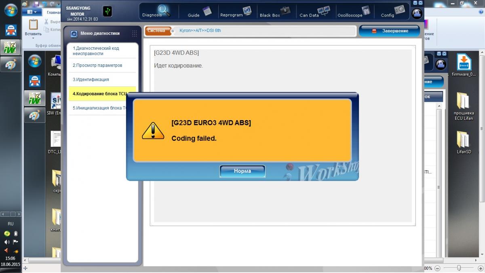Open the Black Box tool
Viewport: 485px width, 273px height.
[275, 11]
